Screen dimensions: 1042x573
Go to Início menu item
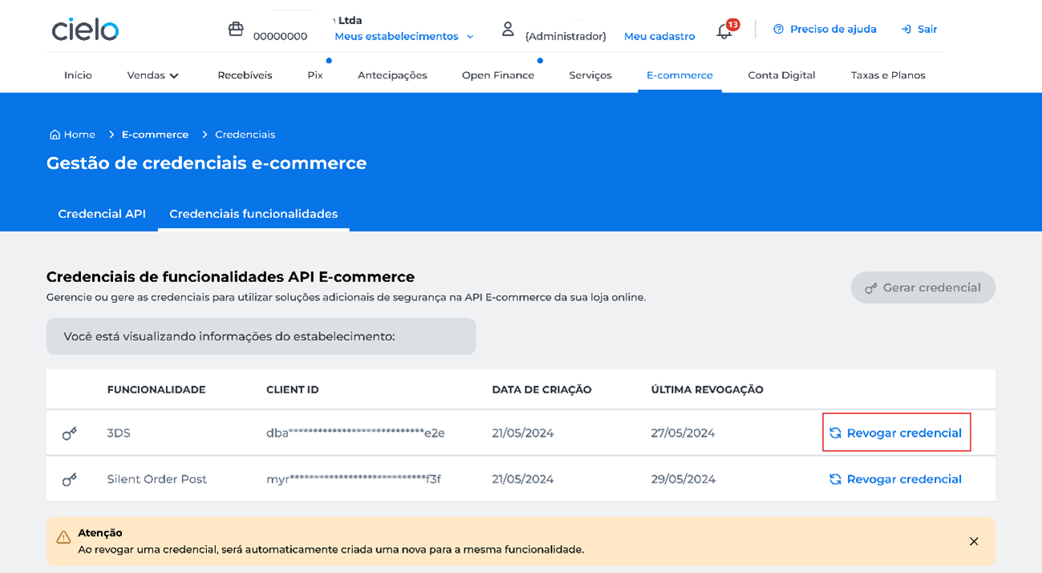78,75
